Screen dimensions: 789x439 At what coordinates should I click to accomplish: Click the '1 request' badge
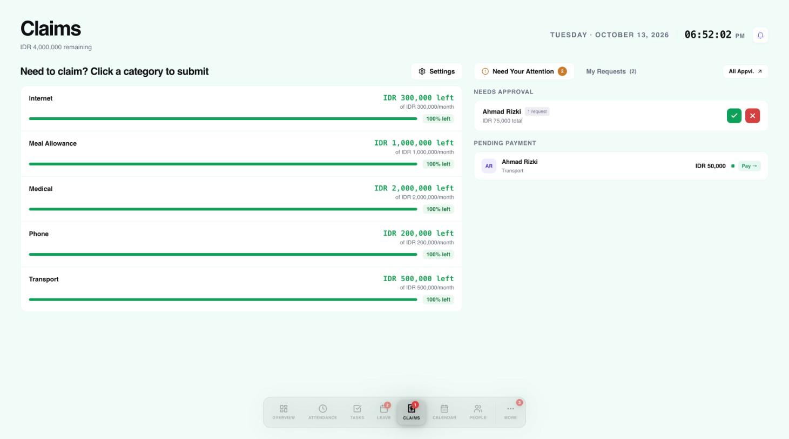[x=537, y=111]
